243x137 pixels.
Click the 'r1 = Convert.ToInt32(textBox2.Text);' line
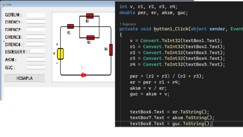(x=177, y=47)
